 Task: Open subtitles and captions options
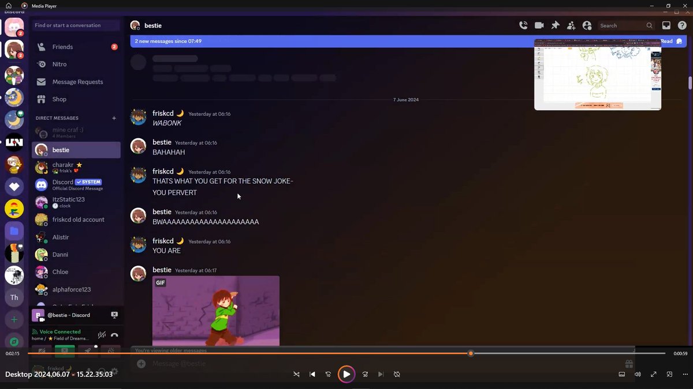pos(622,374)
